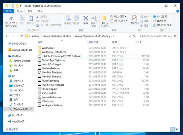Select Windows8_OS (C:) drive
The width and height of the screenshot is (183, 135).
(x=19, y=109)
